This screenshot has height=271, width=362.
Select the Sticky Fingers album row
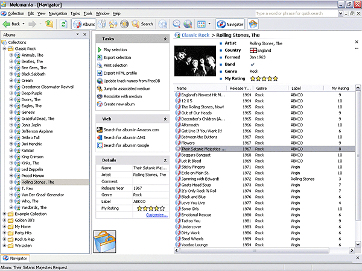point(265,167)
